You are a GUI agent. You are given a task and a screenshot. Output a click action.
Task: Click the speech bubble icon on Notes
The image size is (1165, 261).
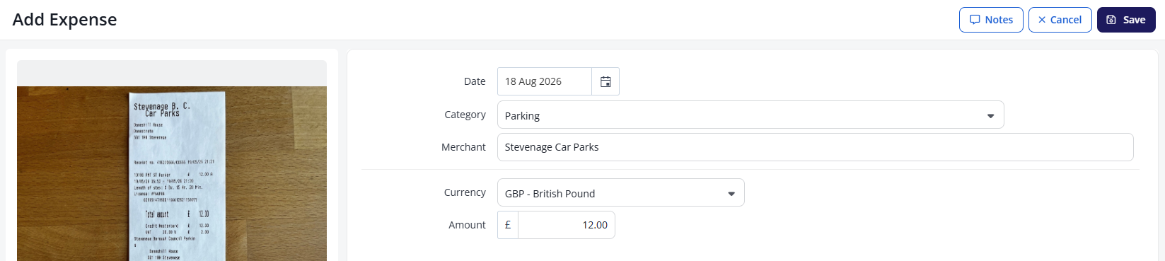tap(975, 20)
